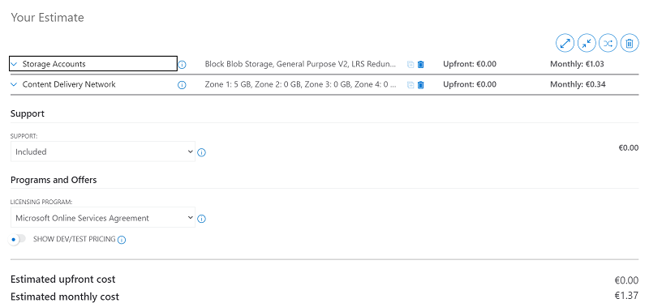The width and height of the screenshot is (649, 303).
Task: Delete the Storage Accounts row
Action: point(421,65)
